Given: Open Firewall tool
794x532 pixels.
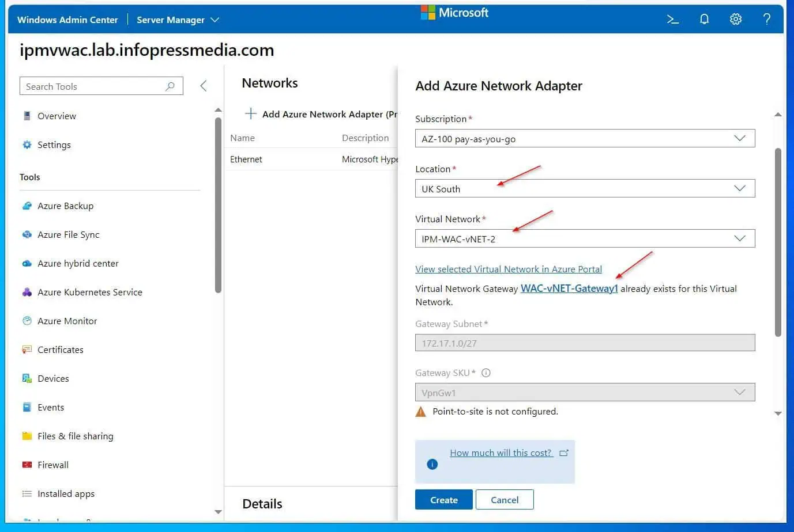Looking at the screenshot, I should tap(52, 465).
